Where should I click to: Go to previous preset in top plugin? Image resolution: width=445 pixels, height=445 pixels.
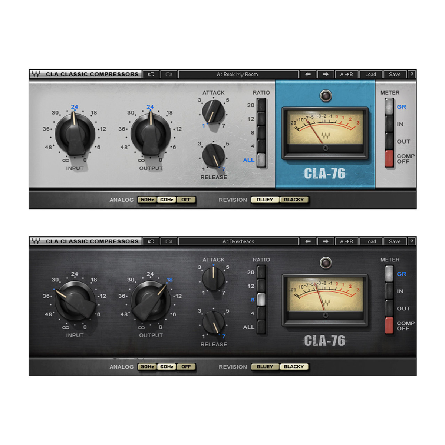pos(308,74)
